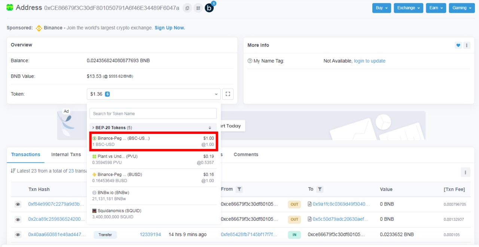Sort the BEP-20 Tokens list
479x247 pixels.
(210, 128)
